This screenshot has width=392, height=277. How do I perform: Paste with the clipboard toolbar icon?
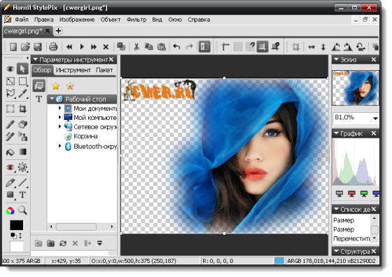[x=162, y=47]
